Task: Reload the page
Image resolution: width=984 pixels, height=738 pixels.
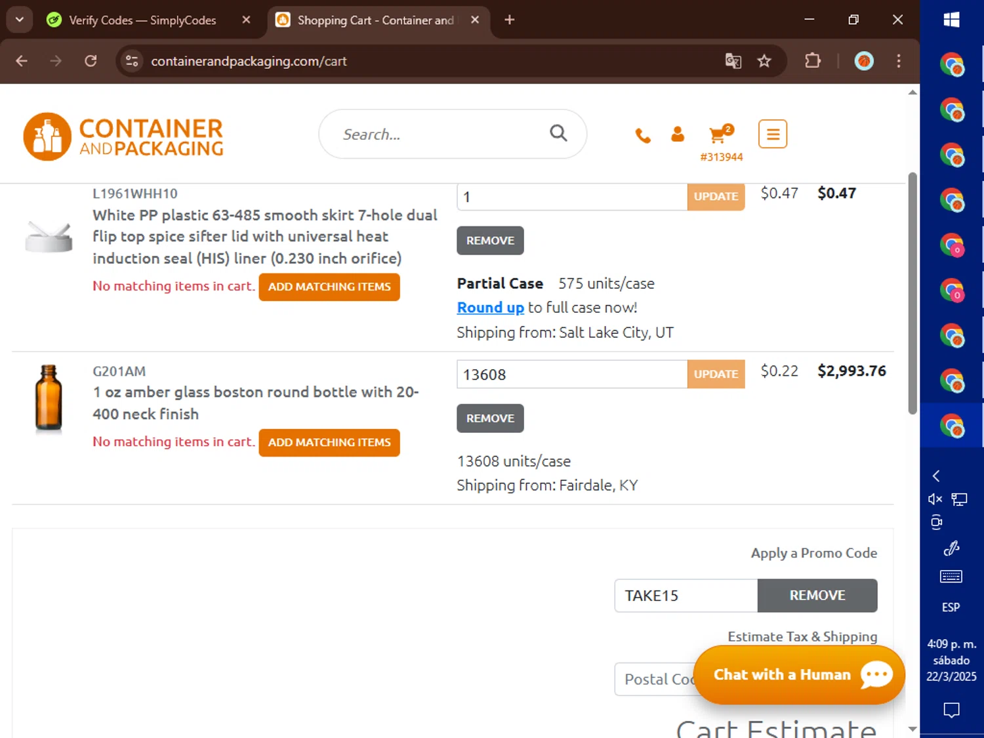Action: 91,61
